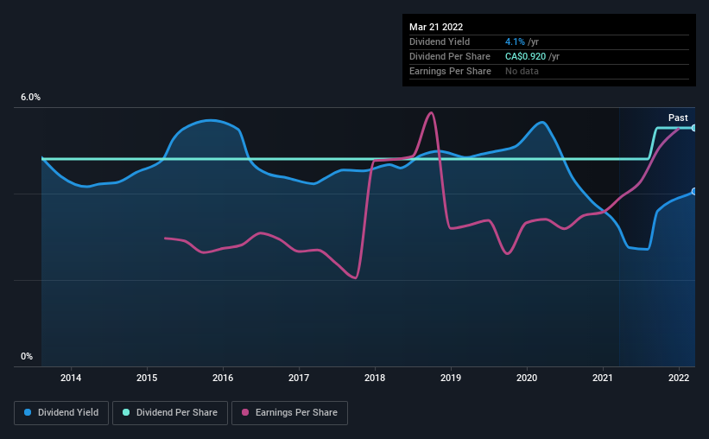The image size is (709, 439).
Task: Click the 2020 x-axis label
Action: 527,378
